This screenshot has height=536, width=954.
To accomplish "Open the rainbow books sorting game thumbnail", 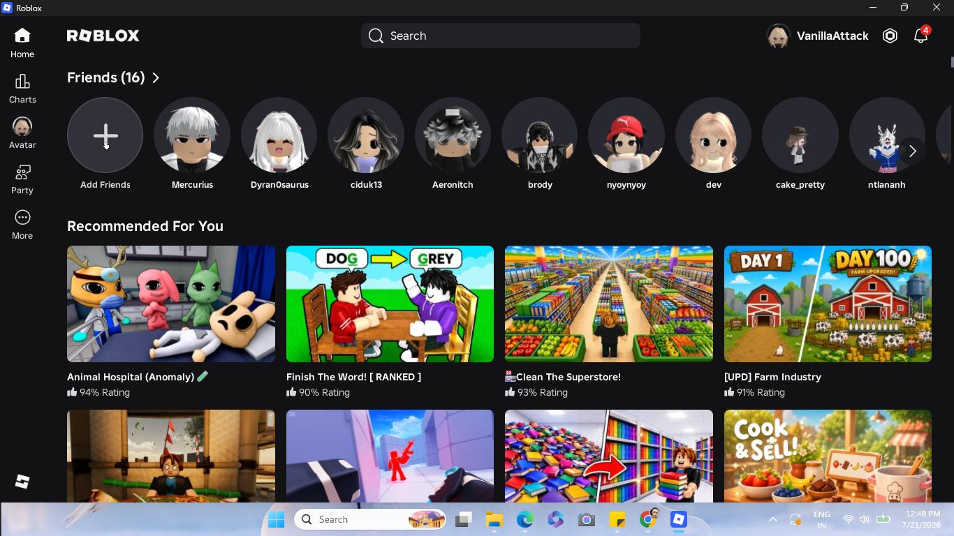I will (x=609, y=456).
